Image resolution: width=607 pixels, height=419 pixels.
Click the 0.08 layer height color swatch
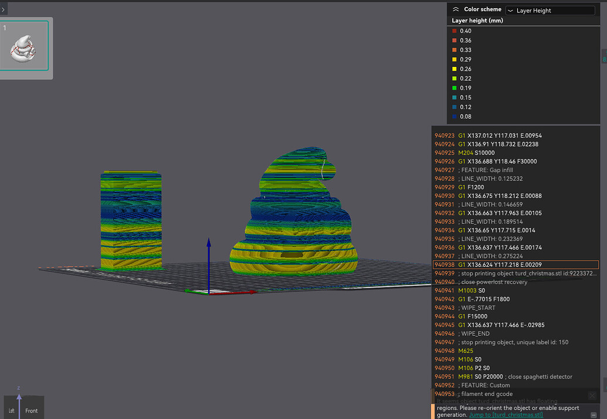tap(455, 117)
